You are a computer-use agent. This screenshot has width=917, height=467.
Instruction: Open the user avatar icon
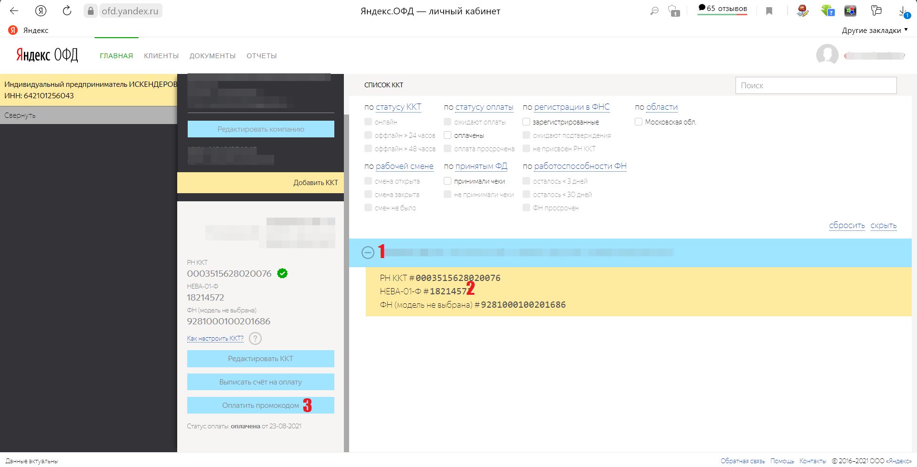827,55
